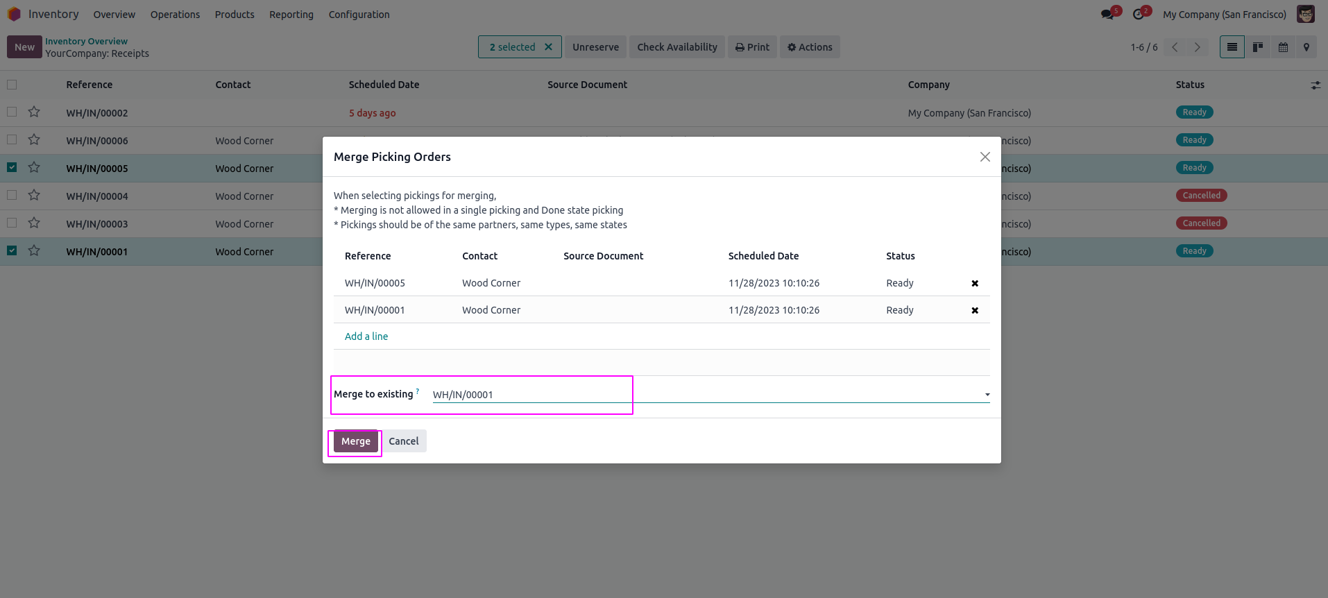Open the My Company (San Francisco) switcher
The width and height of the screenshot is (1328, 598).
pos(1224,15)
